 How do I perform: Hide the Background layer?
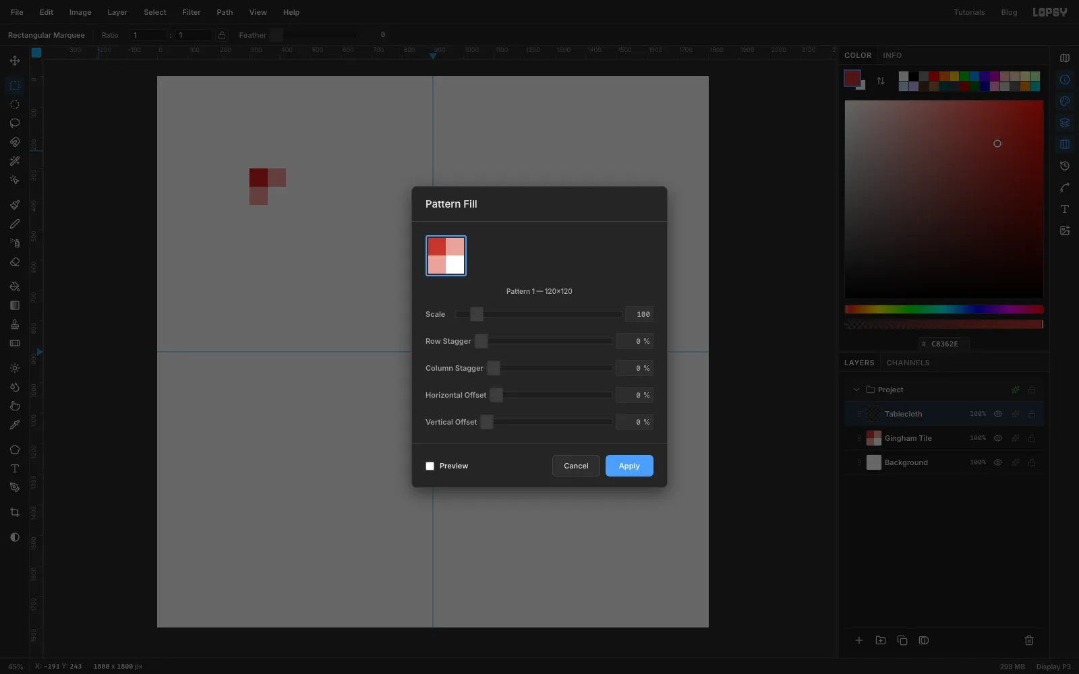pyautogui.click(x=998, y=462)
